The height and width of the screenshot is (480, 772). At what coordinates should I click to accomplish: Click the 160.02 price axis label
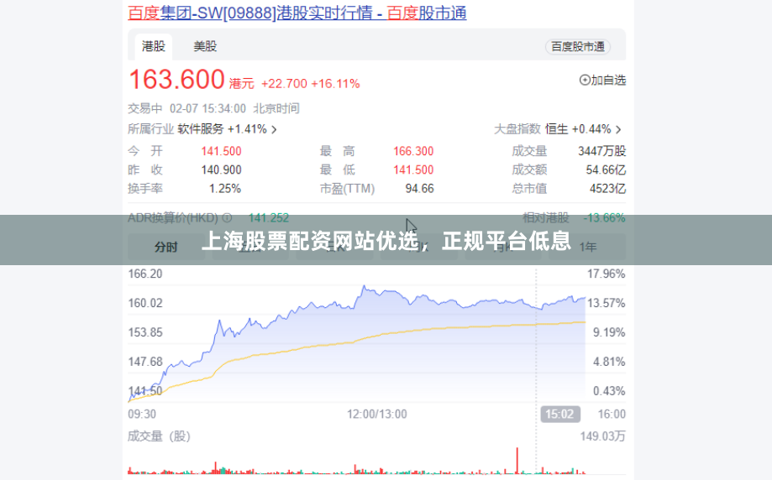coord(145,304)
